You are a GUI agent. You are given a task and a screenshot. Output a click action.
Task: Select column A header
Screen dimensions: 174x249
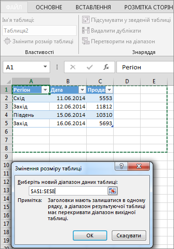pos(31,81)
